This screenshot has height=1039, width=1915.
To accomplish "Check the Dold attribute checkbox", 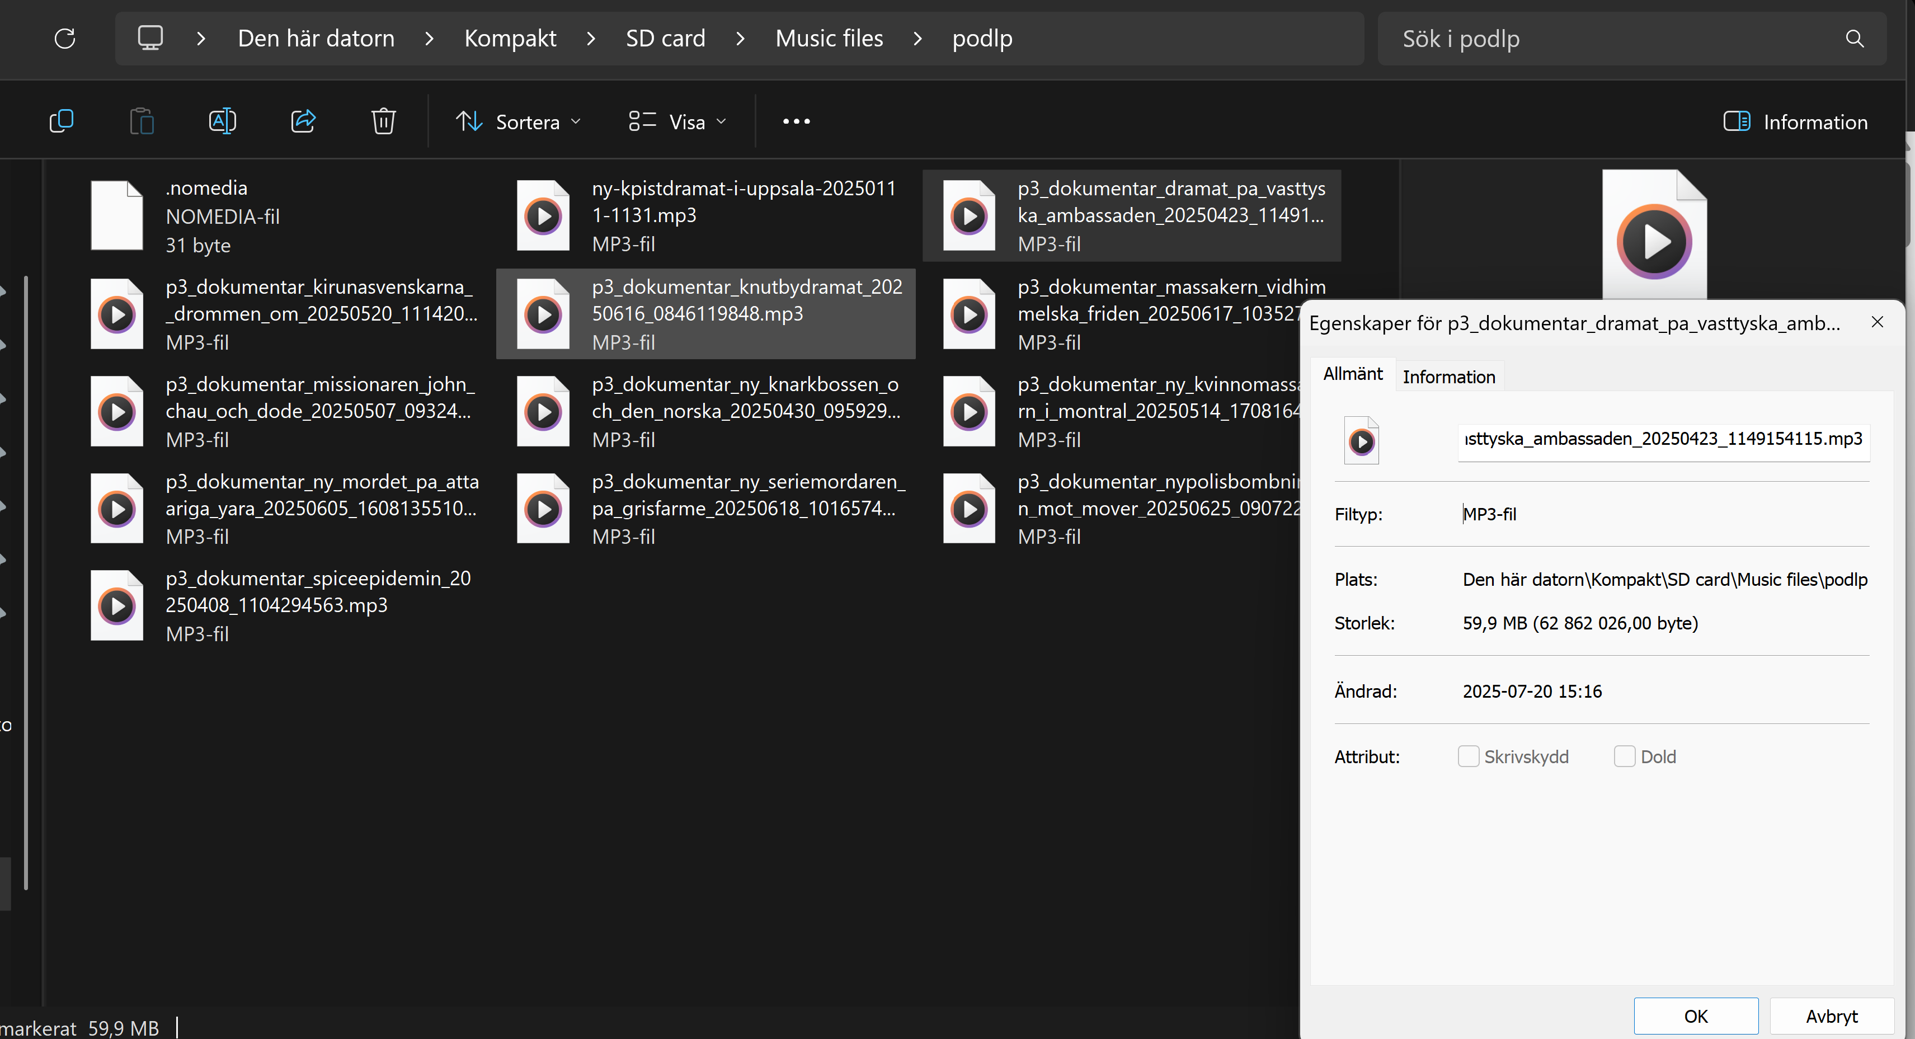I will point(1624,756).
